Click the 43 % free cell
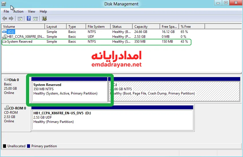This screenshot has height=157, width=243. [184, 42]
